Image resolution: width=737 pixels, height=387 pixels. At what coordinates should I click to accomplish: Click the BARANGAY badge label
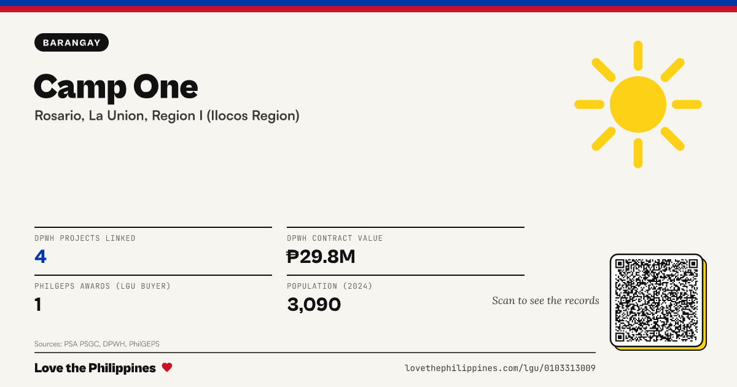pyautogui.click(x=72, y=42)
